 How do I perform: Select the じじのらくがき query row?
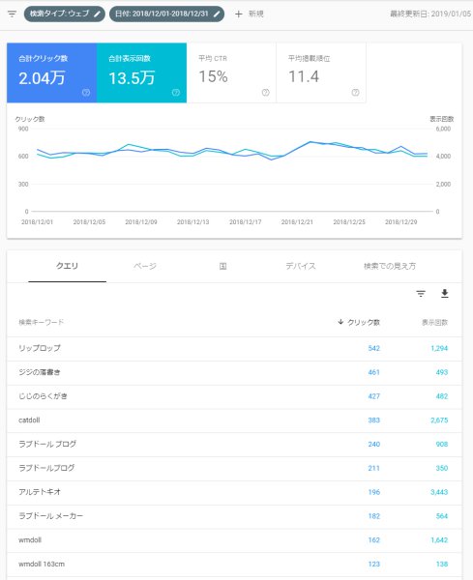234,396
